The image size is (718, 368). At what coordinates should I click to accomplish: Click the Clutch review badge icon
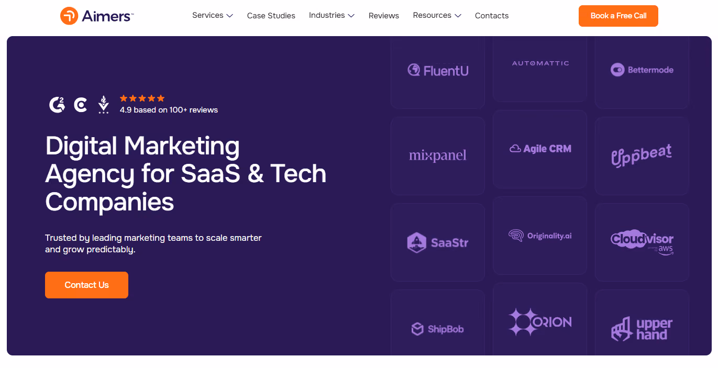(x=81, y=105)
